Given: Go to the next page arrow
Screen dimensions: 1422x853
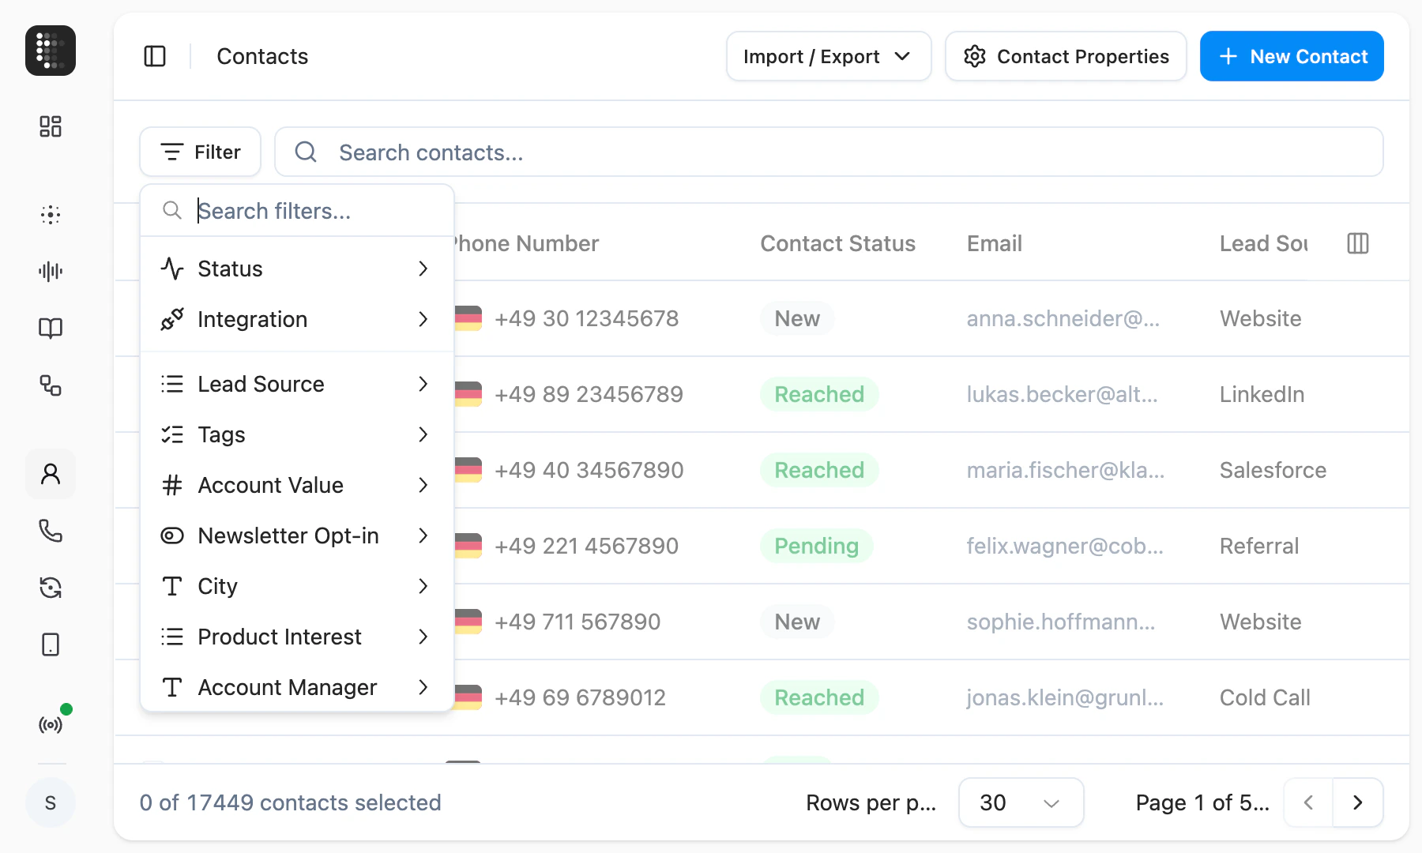Looking at the screenshot, I should [1358, 802].
